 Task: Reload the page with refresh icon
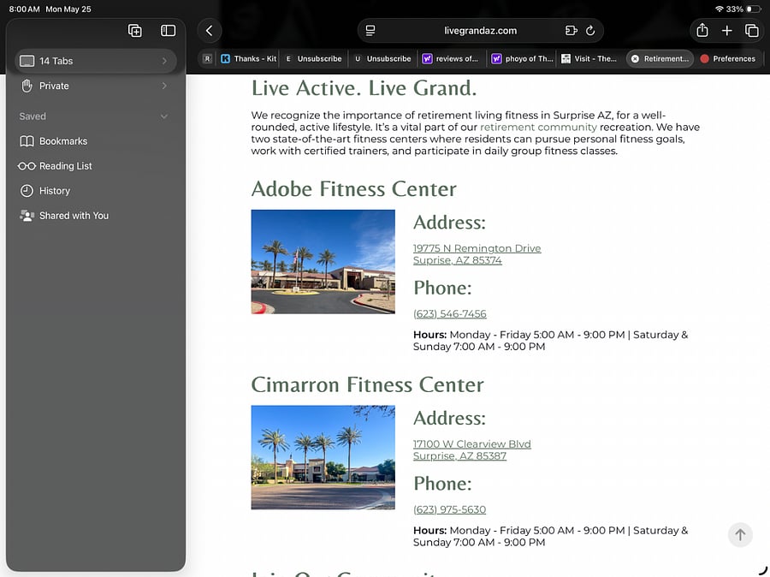click(x=590, y=31)
